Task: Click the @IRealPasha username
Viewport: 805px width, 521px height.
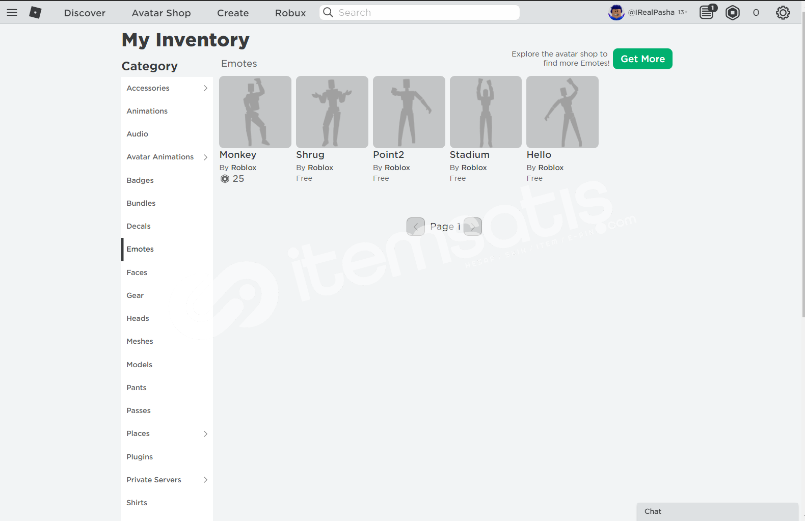Action: (x=651, y=12)
